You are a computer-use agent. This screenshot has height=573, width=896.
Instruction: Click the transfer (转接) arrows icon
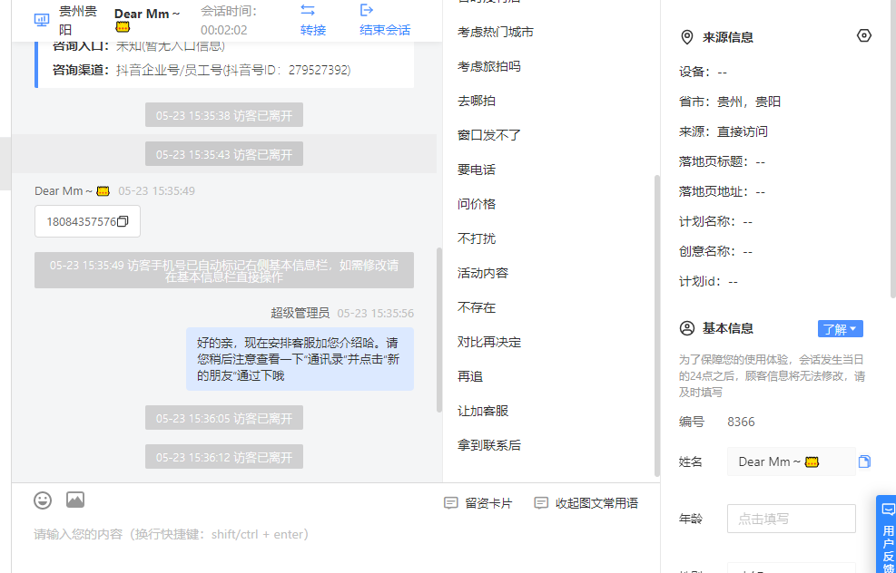308,10
